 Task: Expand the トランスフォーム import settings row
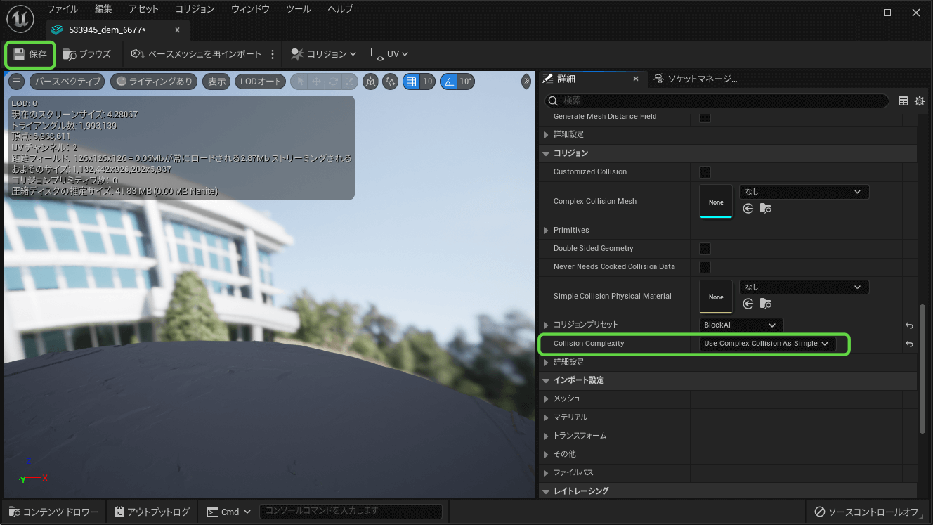coord(547,436)
